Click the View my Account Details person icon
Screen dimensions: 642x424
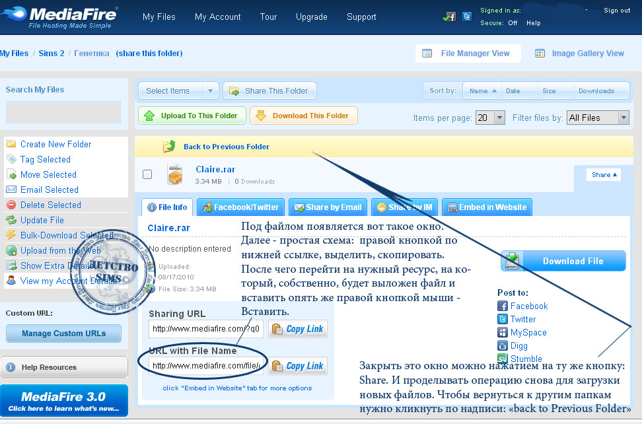tap(11, 280)
